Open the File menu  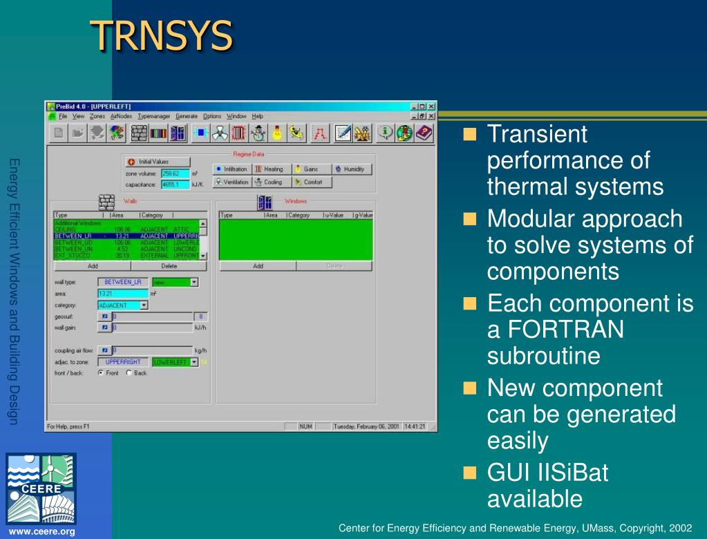pyautogui.click(x=63, y=116)
